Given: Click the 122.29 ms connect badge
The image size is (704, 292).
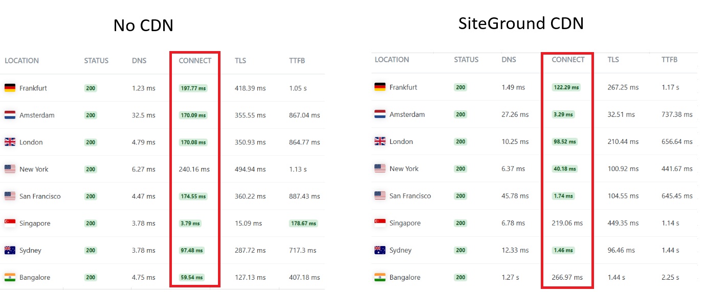Looking at the screenshot, I should pos(566,87).
